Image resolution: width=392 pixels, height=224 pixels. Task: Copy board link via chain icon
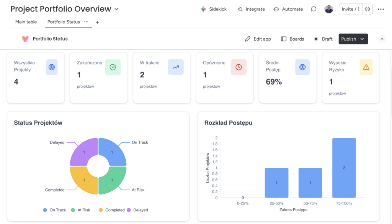(367, 9)
